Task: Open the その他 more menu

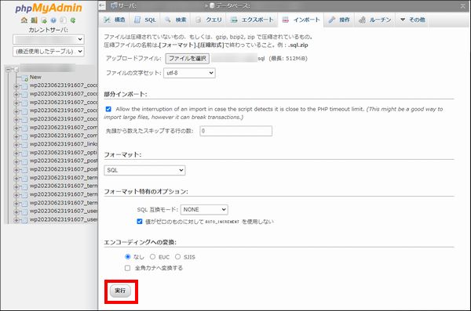Action: click(412, 20)
